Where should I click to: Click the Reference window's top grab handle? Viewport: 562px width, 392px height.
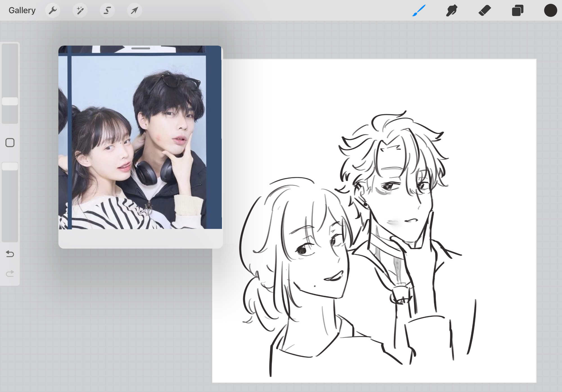click(140, 49)
